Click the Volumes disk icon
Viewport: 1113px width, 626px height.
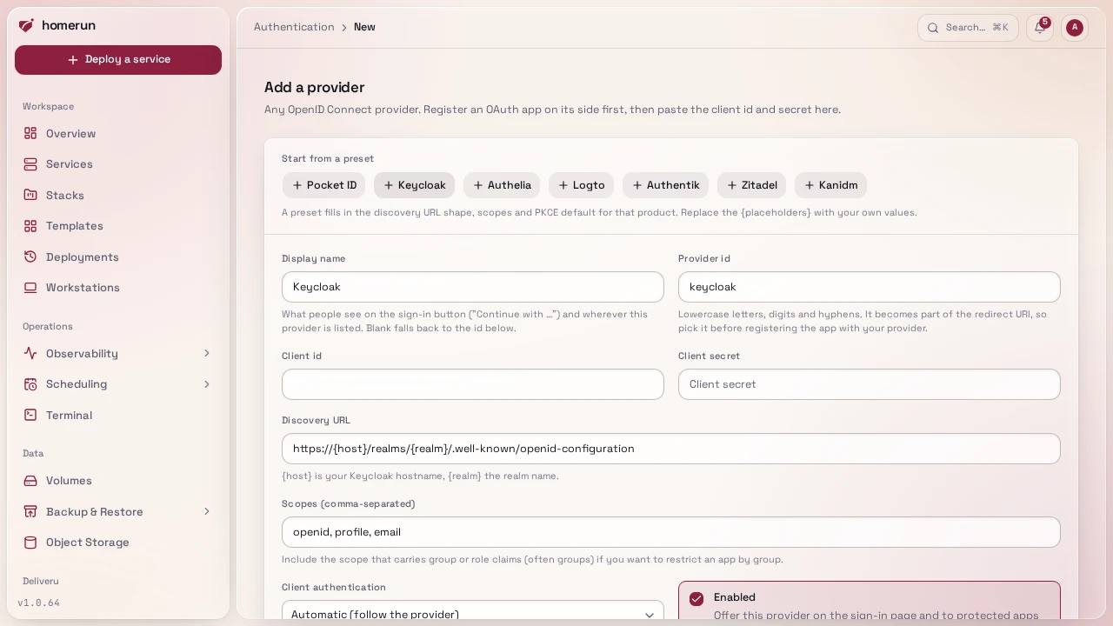coord(30,480)
